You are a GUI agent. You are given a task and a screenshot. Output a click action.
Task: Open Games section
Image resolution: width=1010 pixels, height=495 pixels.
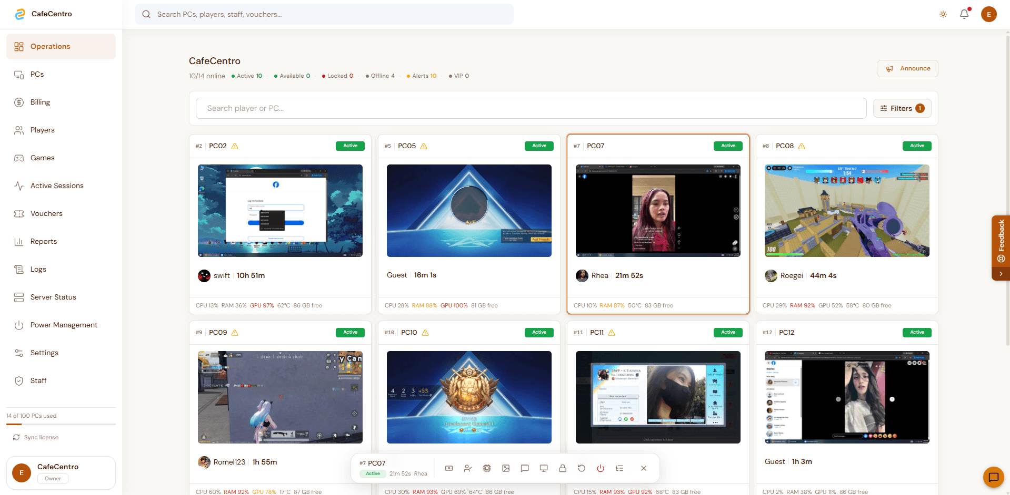click(x=61, y=158)
